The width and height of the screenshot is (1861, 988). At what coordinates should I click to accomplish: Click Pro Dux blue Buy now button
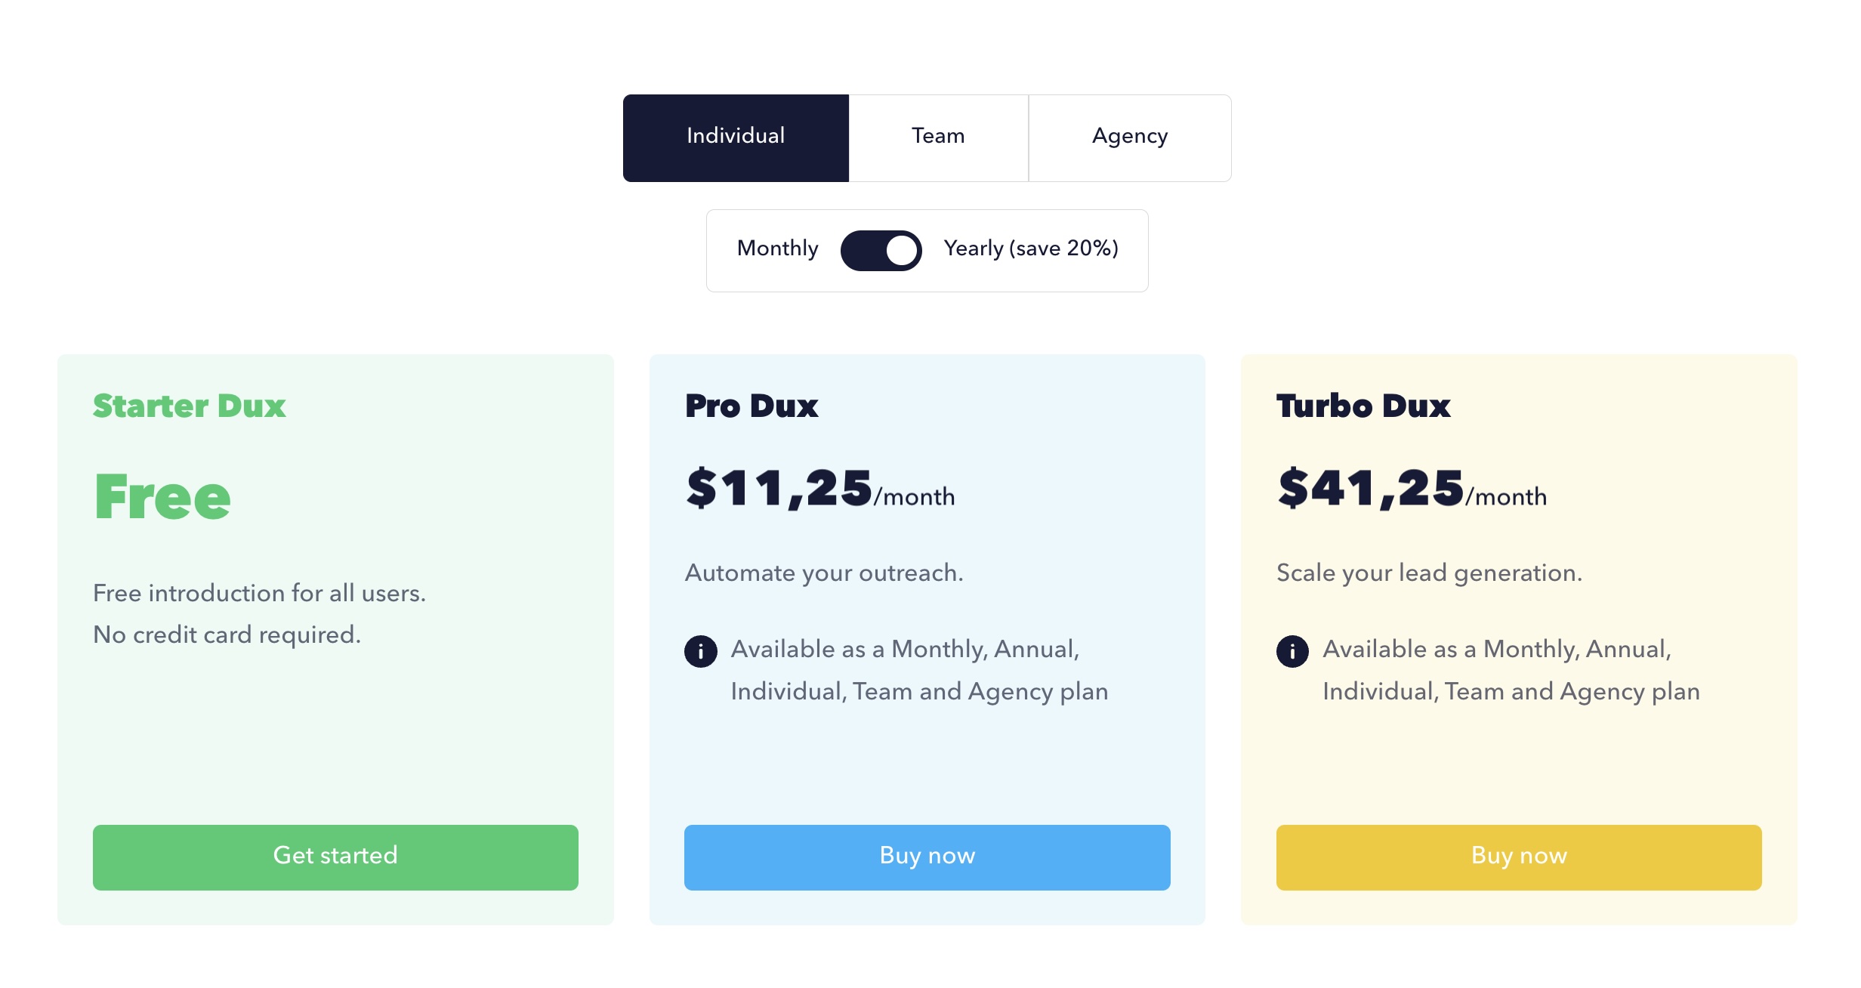tap(927, 857)
